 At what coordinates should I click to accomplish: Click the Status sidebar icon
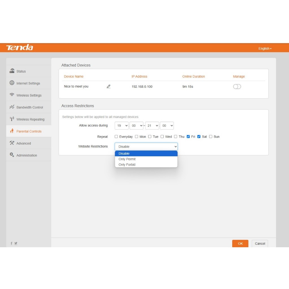[12, 71]
